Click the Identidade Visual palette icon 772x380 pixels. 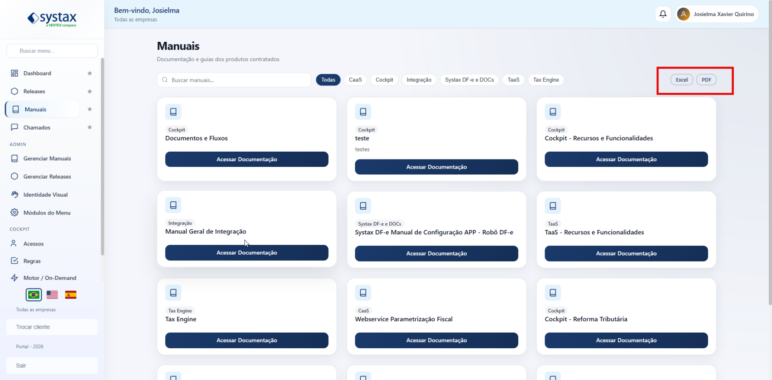click(15, 194)
